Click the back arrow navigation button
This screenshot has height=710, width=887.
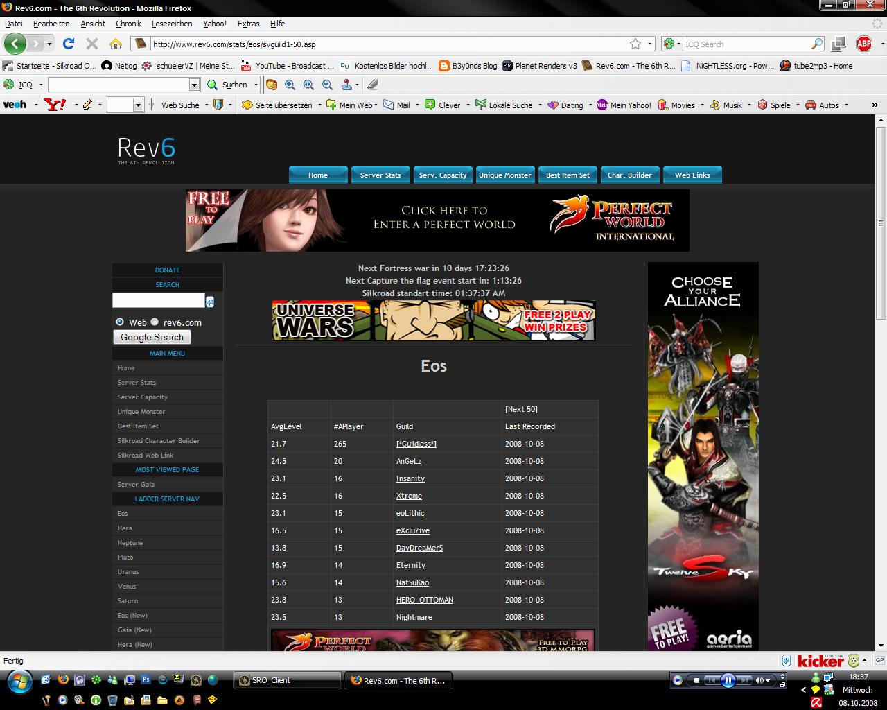click(x=15, y=44)
